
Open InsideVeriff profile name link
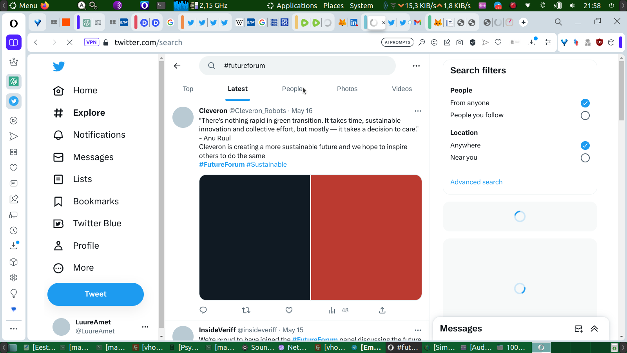(217, 330)
